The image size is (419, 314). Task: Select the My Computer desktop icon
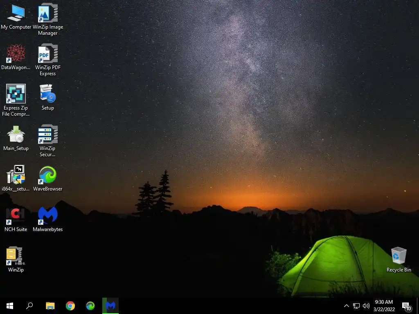[16, 16]
